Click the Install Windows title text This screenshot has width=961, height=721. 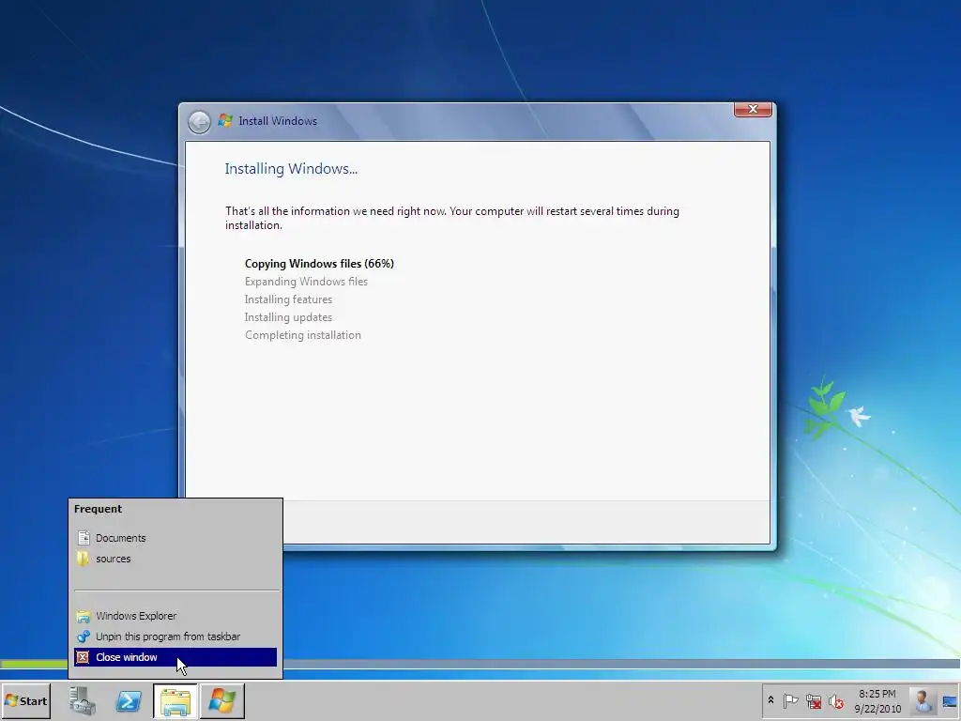(x=278, y=121)
